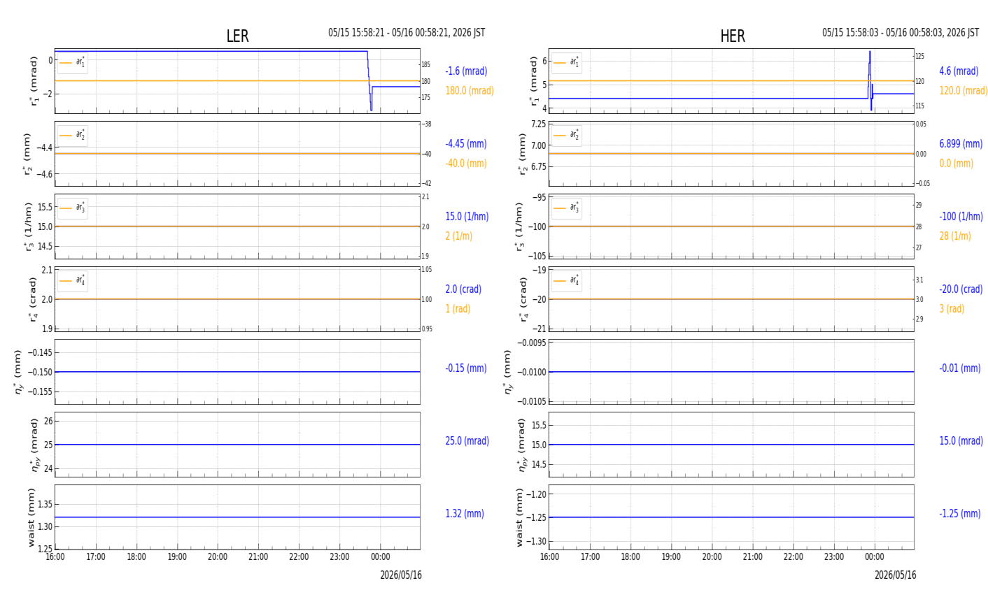
Task: Click the HER value 6.899 (mm)
Action: (x=961, y=144)
